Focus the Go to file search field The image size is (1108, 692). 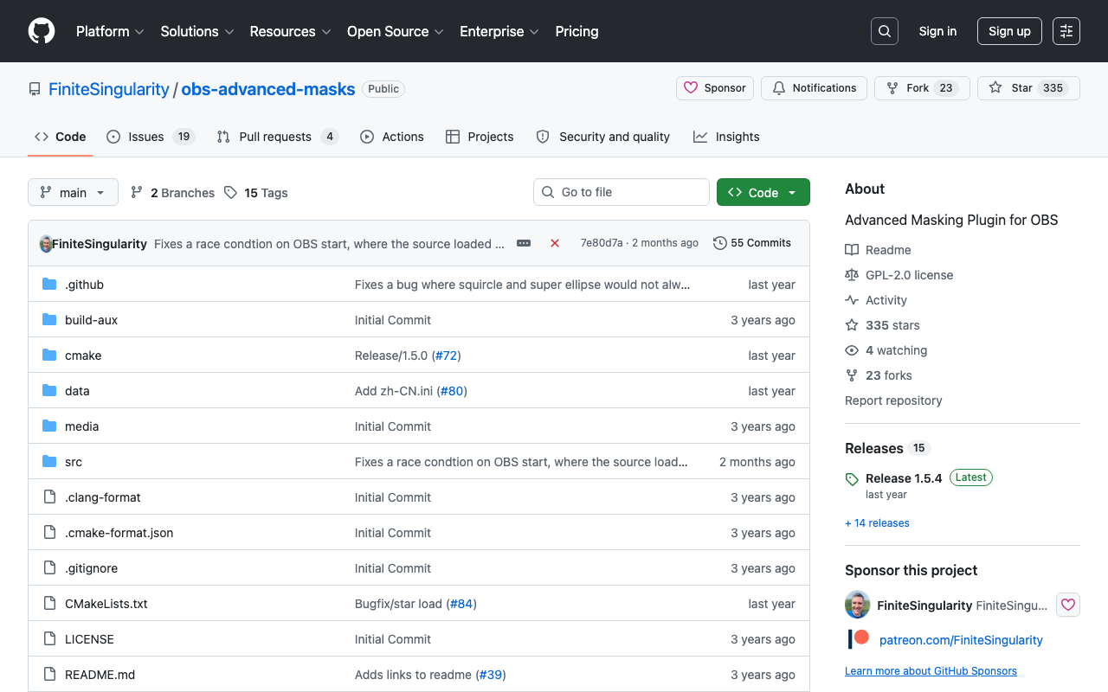(622, 192)
